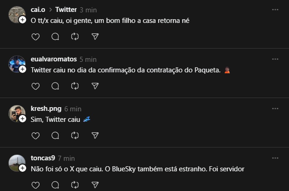Reply to eualvaromatos's Paqueta post
The image size is (289, 191).
55,86
